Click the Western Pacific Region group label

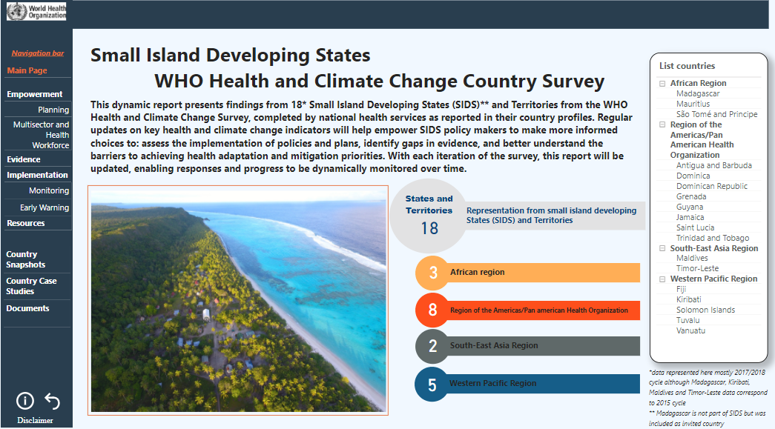point(713,279)
